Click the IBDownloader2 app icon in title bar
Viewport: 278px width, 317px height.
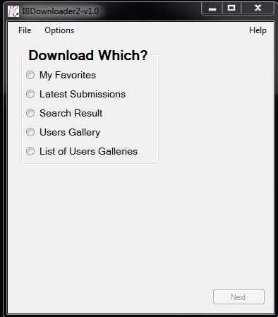13,11
